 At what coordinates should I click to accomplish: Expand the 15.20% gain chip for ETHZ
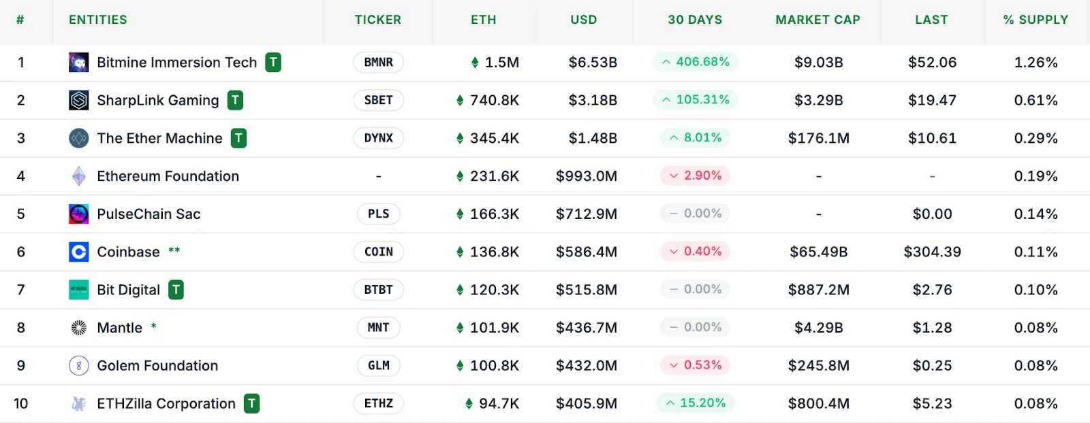click(695, 403)
